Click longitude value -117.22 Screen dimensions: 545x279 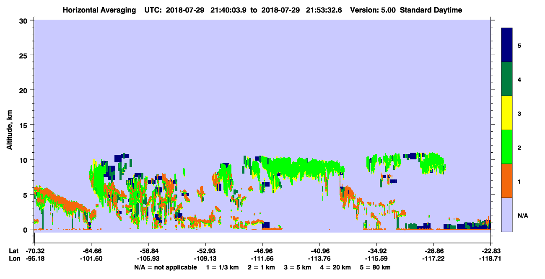(433, 259)
